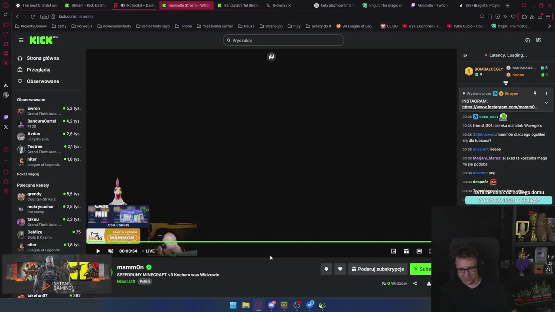Open File Explorer from the taskbar
This screenshot has width=555, height=312.
tap(246, 305)
